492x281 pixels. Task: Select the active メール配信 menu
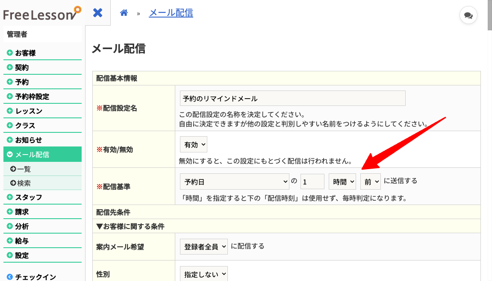(42, 154)
